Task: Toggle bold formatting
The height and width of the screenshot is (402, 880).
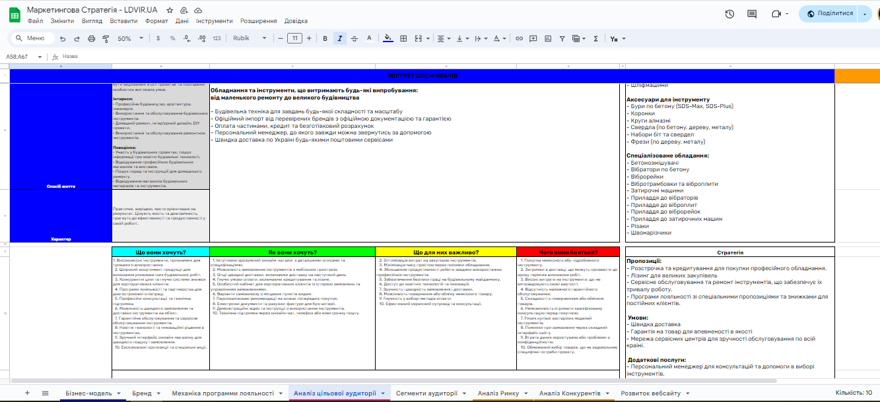Action: [325, 38]
